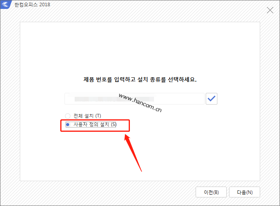Confirm product number with checkmark button

(212, 99)
